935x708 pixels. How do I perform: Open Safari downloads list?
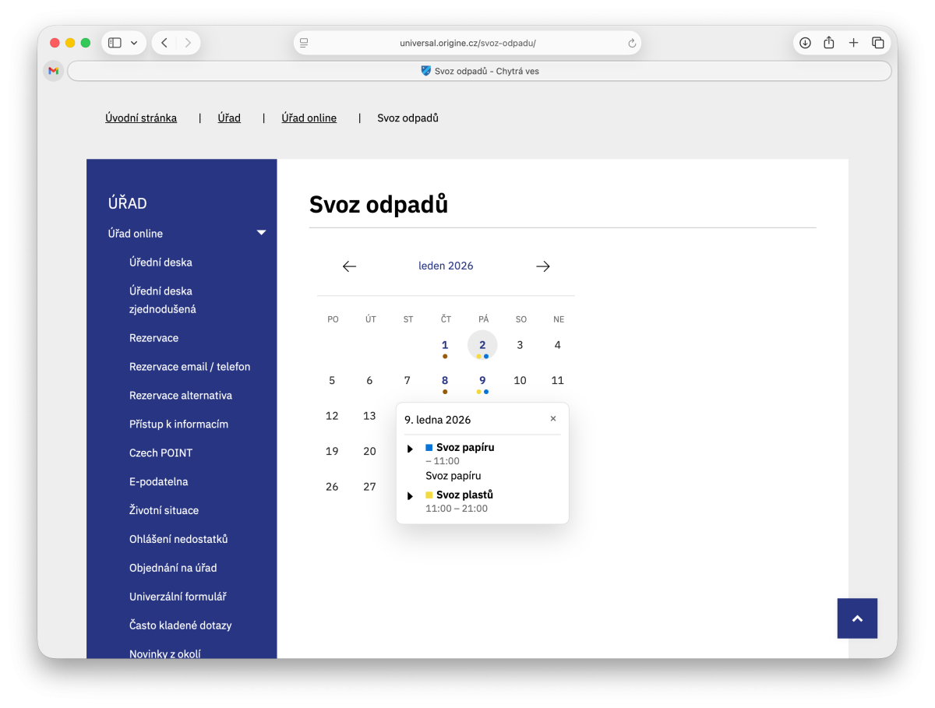(x=805, y=43)
